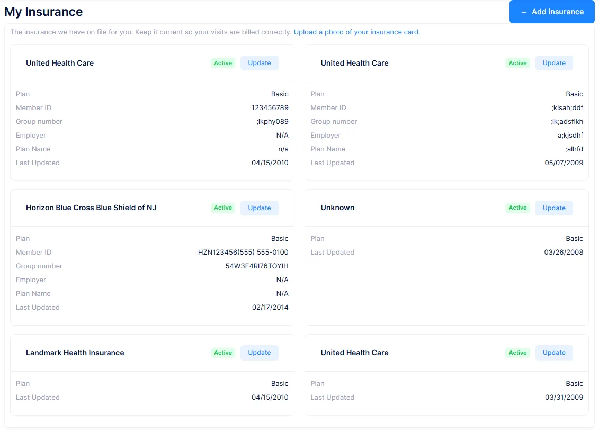Select 04/15/2010 date below Plan Name n/a

click(270, 163)
